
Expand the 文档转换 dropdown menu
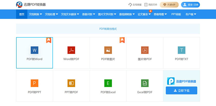pyautogui.click(x=35, y=14)
